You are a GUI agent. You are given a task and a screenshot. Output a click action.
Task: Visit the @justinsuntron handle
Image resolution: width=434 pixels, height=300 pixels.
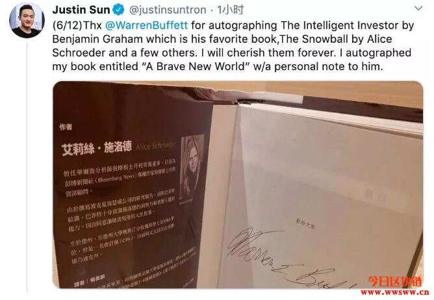tap(168, 10)
